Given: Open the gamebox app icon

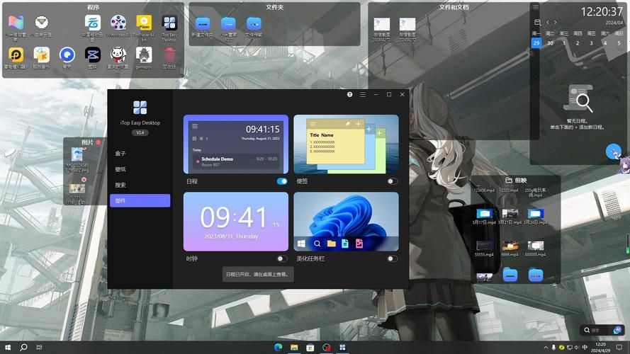Looking at the screenshot, I should 144,55.
